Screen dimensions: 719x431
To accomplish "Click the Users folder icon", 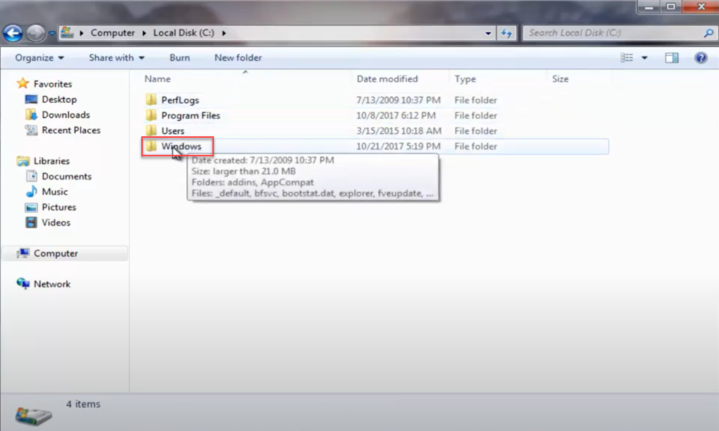I will pyautogui.click(x=151, y=130).
